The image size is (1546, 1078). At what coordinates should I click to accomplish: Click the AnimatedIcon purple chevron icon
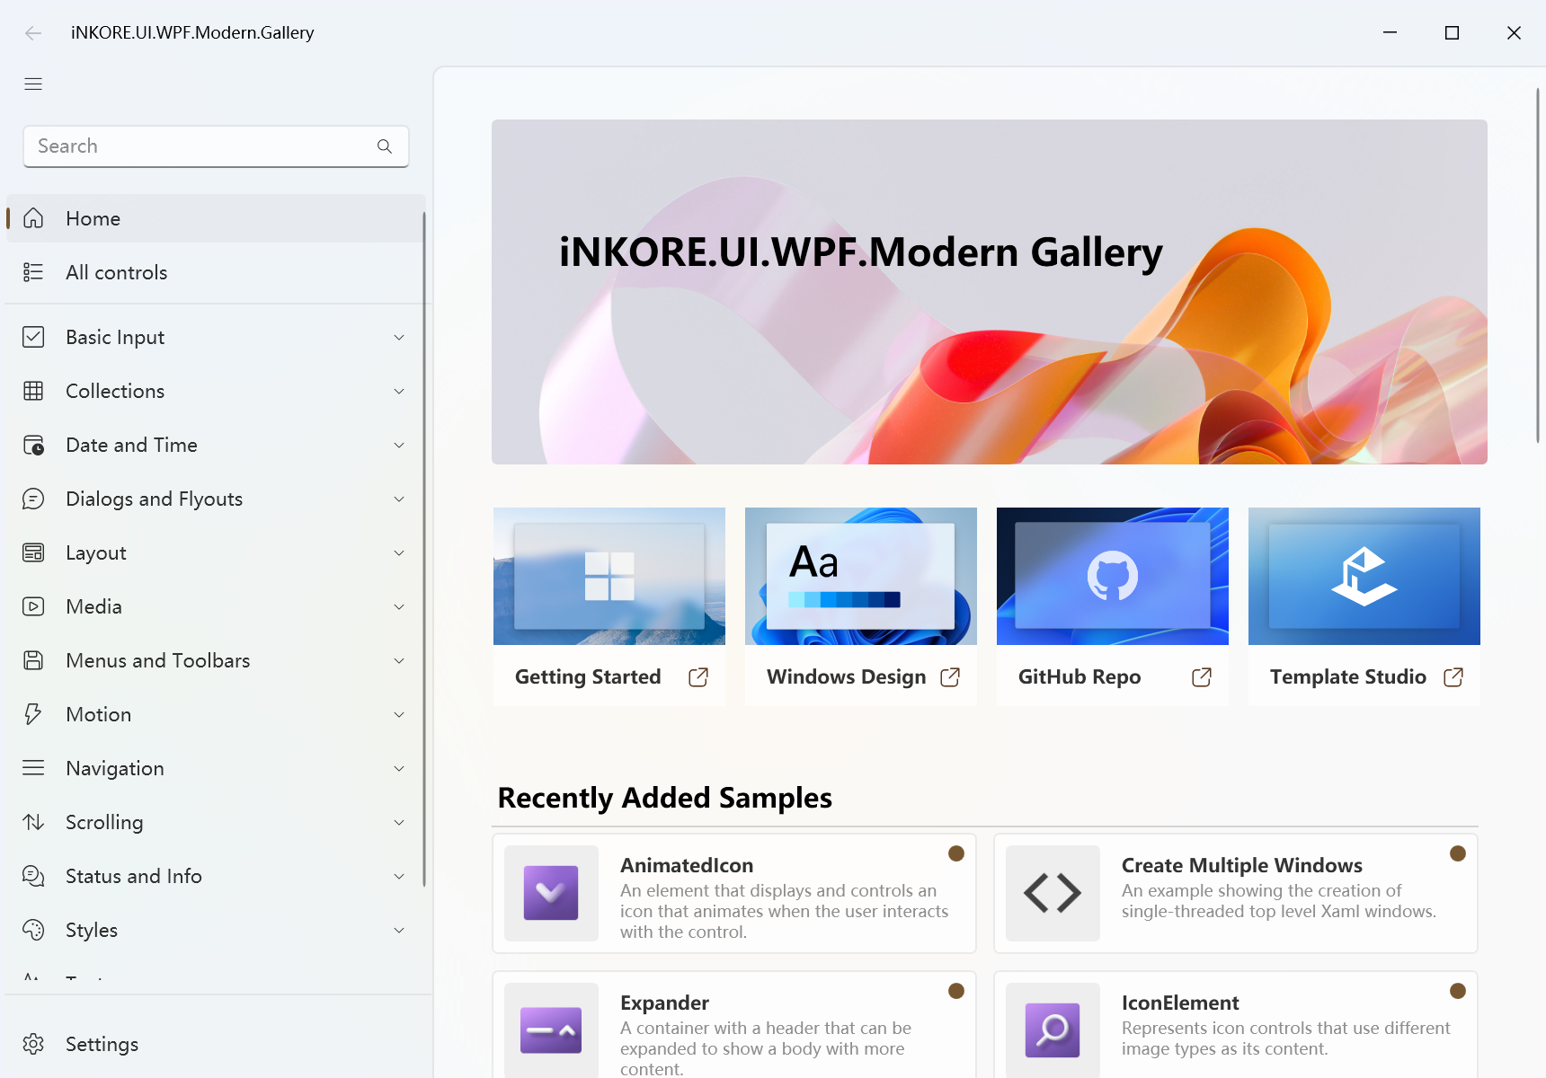(551, 893)
